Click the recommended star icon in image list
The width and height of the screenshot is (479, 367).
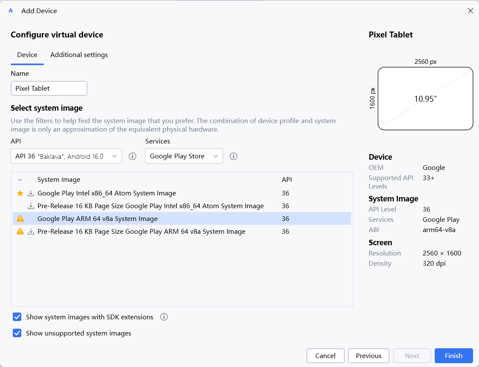20,193
